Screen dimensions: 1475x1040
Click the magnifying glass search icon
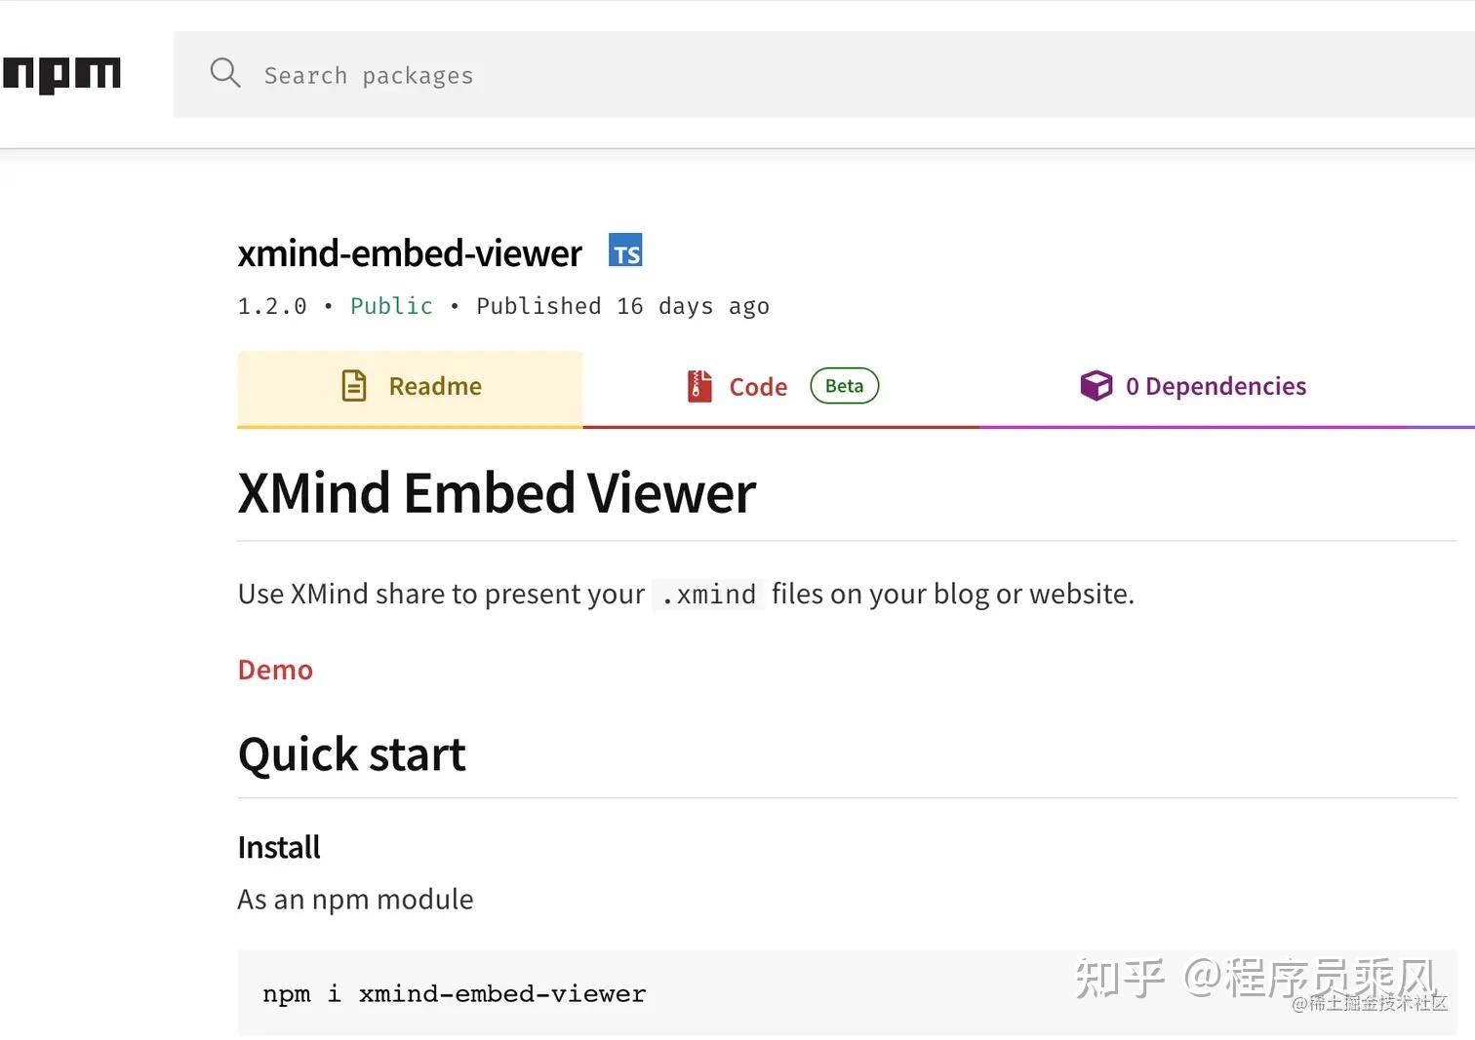point(224,72)
